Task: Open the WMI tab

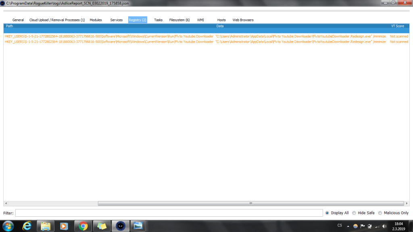Action: (200, 20)
